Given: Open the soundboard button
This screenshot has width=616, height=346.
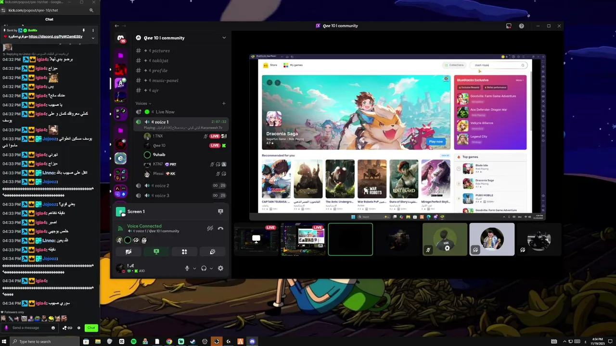Looking at the screenshot, I should click(x=212, y=251).
